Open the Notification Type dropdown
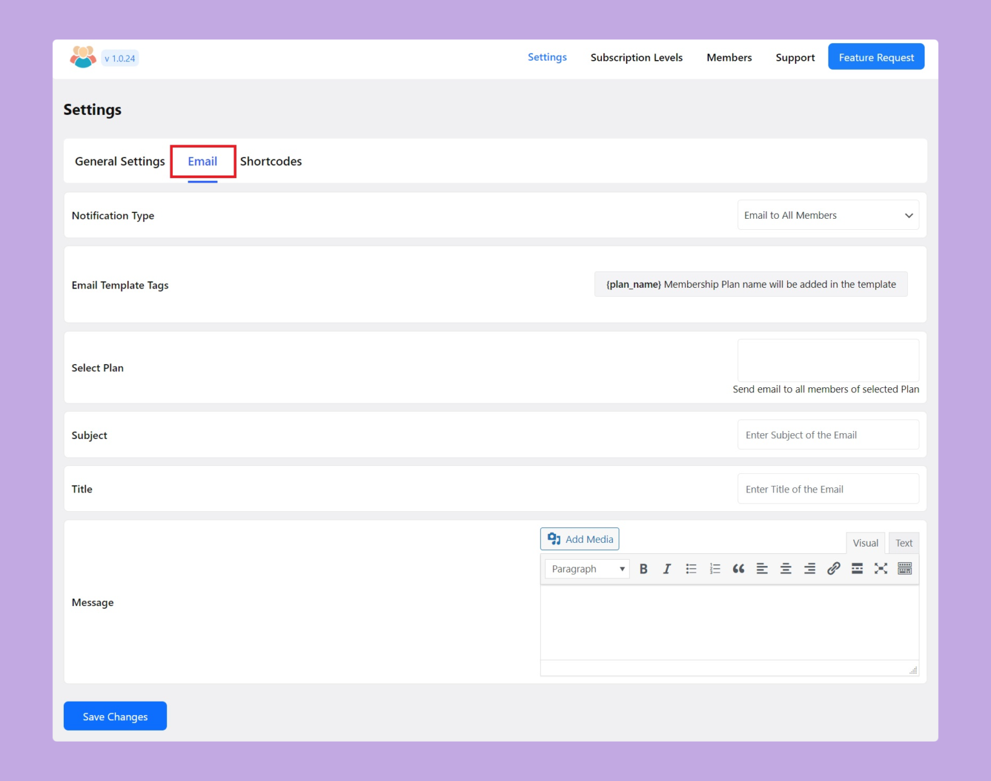 pos(828,215)
